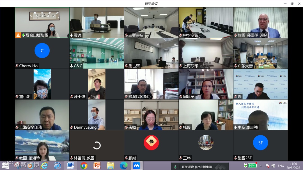Select DannyLeung participant video
Image resolution: width=303 pixels, height=170 pixels.
tap(97, 115)
